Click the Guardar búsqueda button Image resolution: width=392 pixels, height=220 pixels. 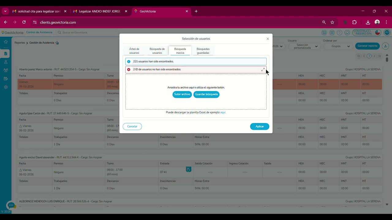click(x=206, y=94)
